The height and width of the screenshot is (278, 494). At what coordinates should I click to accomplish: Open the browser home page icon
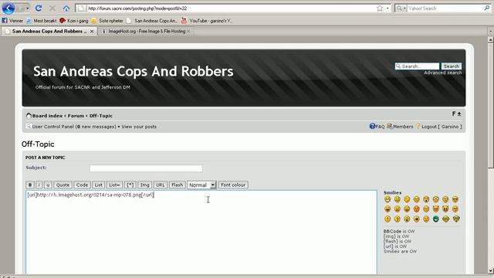pyautogui.click(x=66, y=8)
